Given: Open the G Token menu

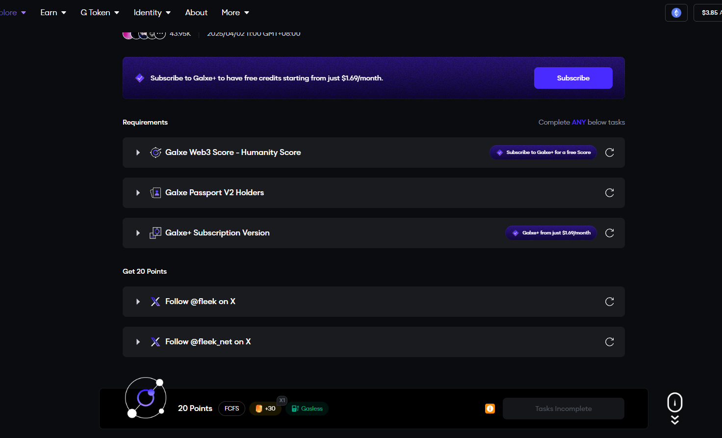Looking at the screenshot, I should 100,13.
